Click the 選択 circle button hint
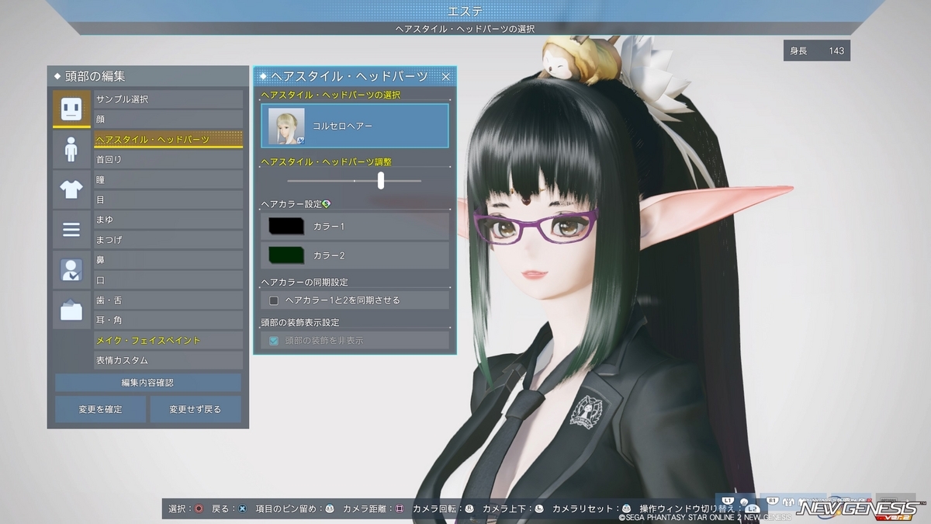931x524 pixels. point(185,508)
